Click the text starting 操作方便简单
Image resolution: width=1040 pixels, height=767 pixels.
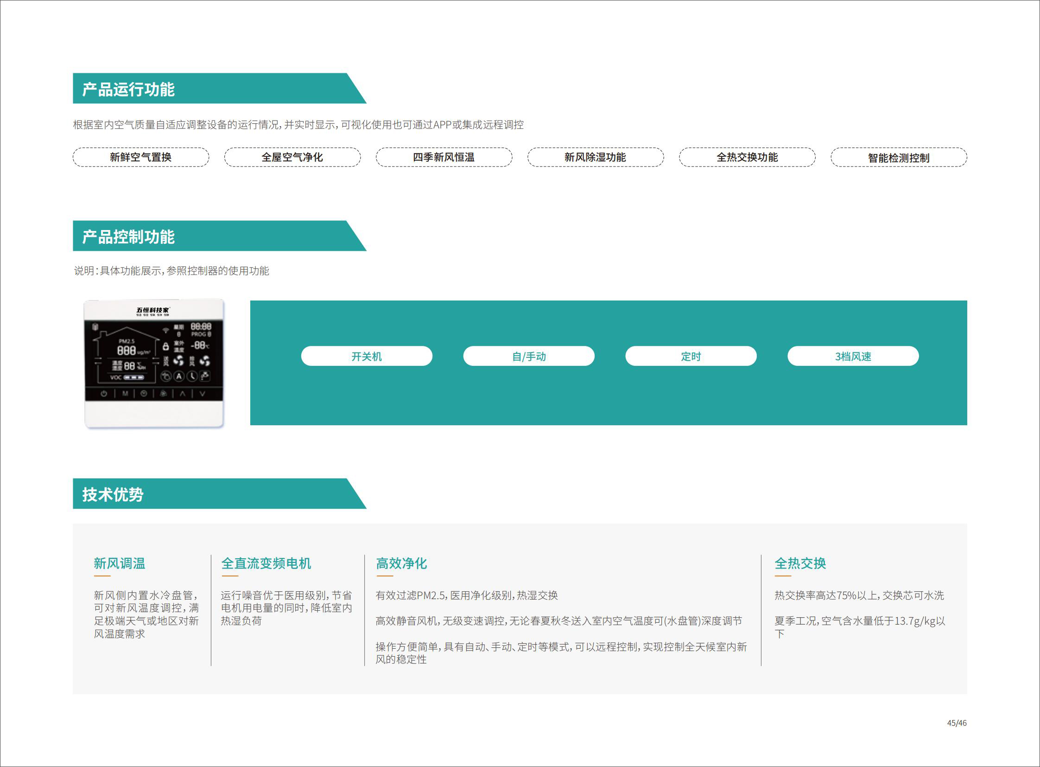click(561, 653)
